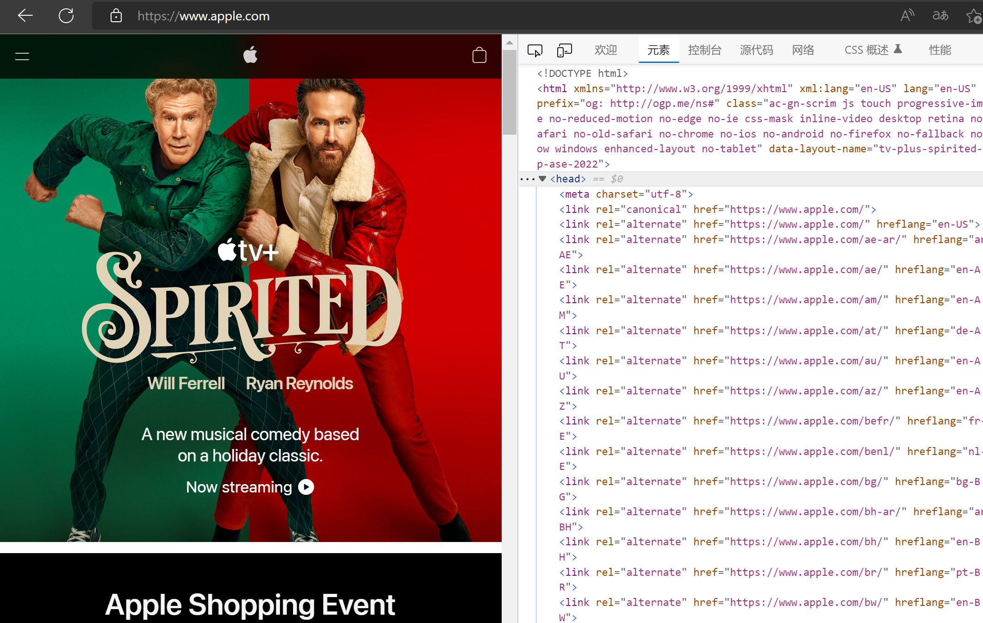Click the three dots beside head node

click(x=527, y=179)
